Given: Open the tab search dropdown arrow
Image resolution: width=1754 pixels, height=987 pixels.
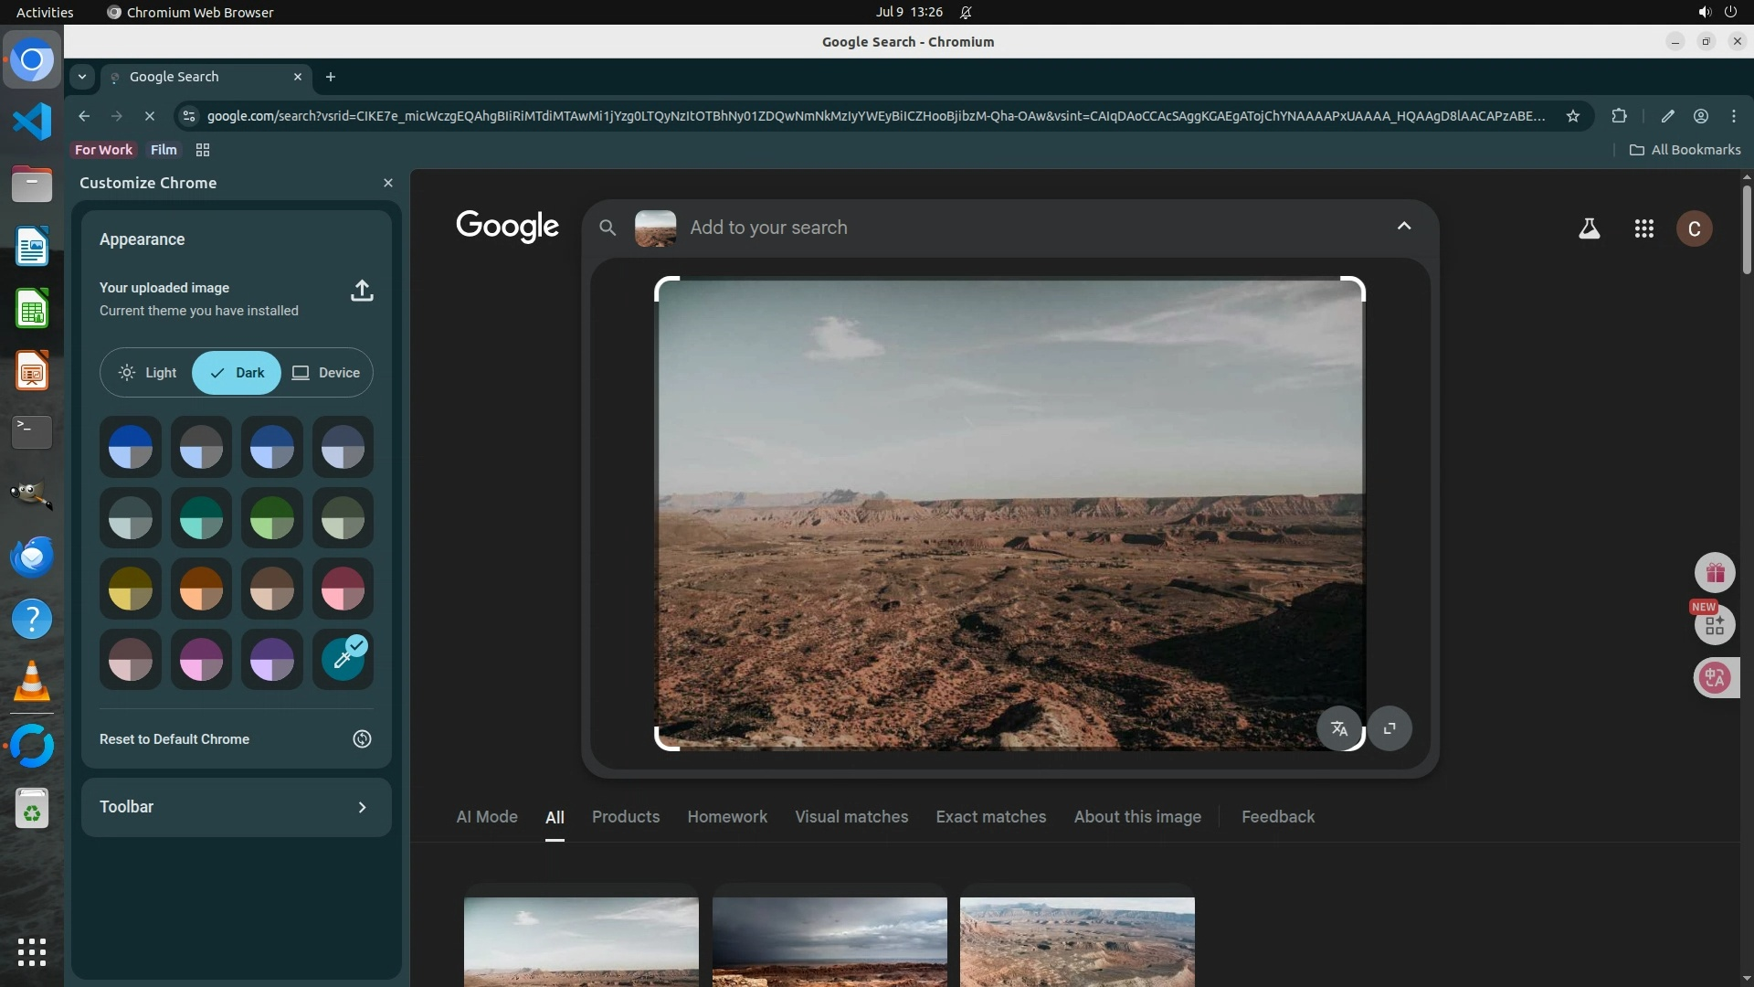Looking at the screenshot, I should click(x=82, y=77).
